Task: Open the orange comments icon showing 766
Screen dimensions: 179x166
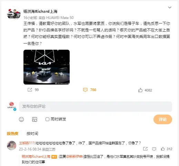Action: (85, 90)
